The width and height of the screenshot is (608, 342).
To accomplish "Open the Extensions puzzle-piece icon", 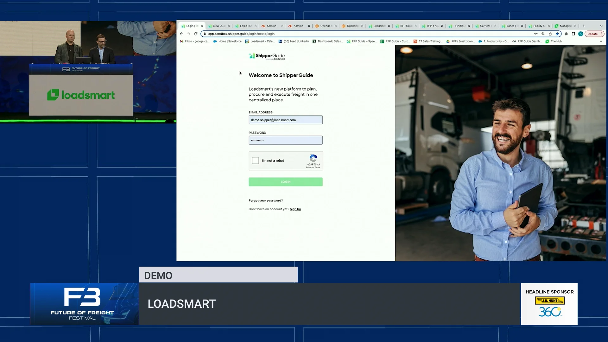I will [x=567, y=34].
